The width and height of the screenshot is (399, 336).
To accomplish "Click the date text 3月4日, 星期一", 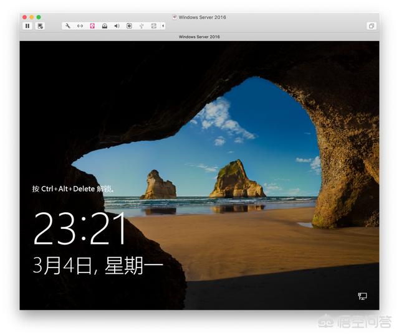I will tap(98, 266).
